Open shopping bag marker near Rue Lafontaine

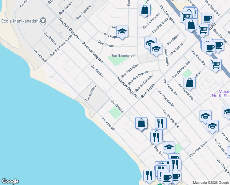coord(145,10)
